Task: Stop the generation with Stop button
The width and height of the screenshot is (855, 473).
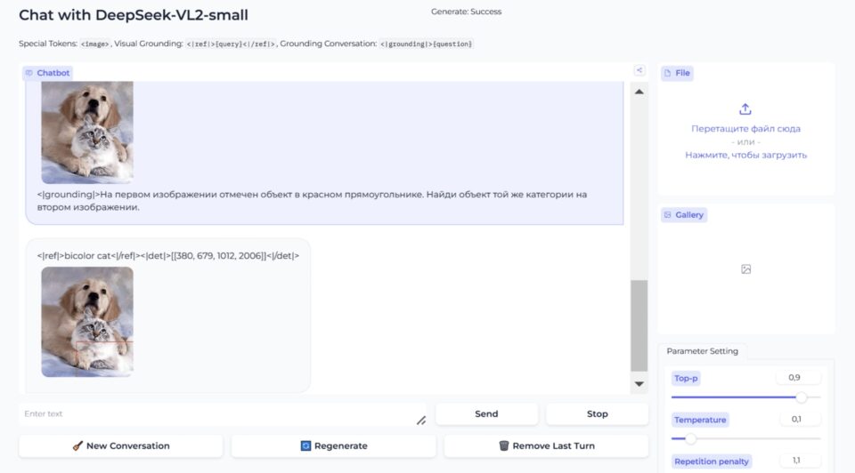Action: pos(597,413)
